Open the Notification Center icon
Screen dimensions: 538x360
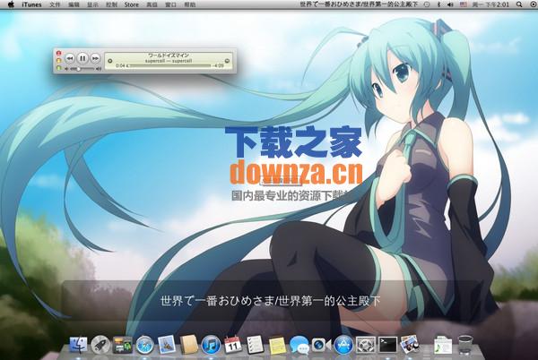coord(532,4)
